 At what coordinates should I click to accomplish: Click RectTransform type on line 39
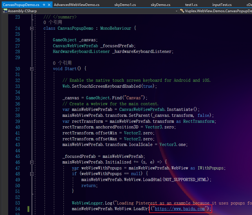click(199, 121)
